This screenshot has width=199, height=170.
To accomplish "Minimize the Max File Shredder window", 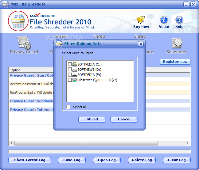I will click(x=186, y=5).
